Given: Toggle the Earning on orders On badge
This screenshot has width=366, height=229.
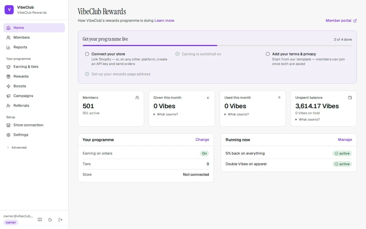Looking at the screenshot, I should click(204, 153).
